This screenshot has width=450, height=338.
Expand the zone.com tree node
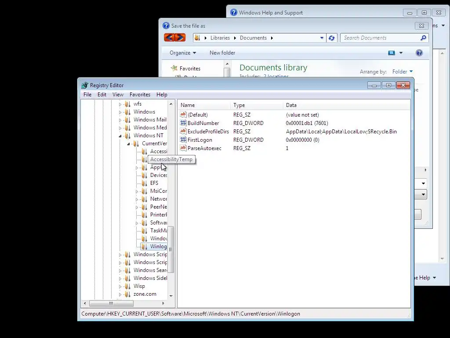(x=120, y=294)
